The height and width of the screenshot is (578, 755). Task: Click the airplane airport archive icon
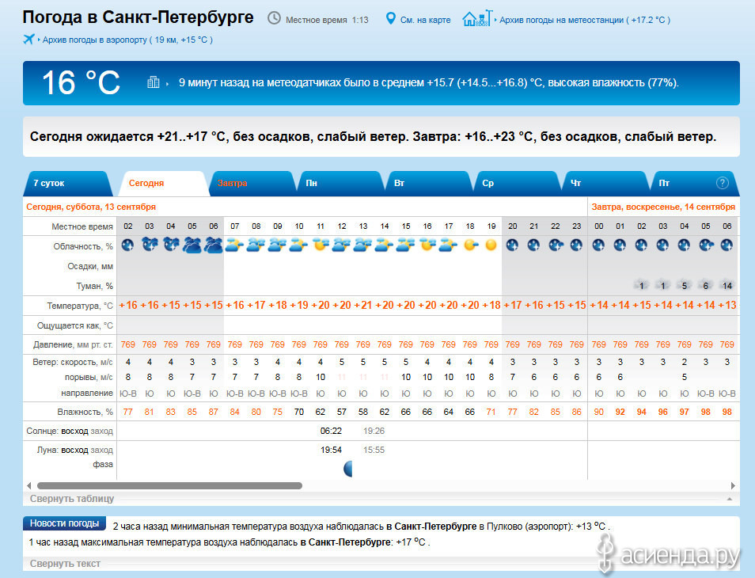(x=29, y=39)
